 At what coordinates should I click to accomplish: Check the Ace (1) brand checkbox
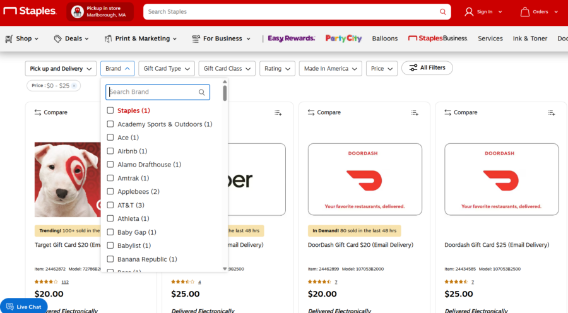pos(110,138)
